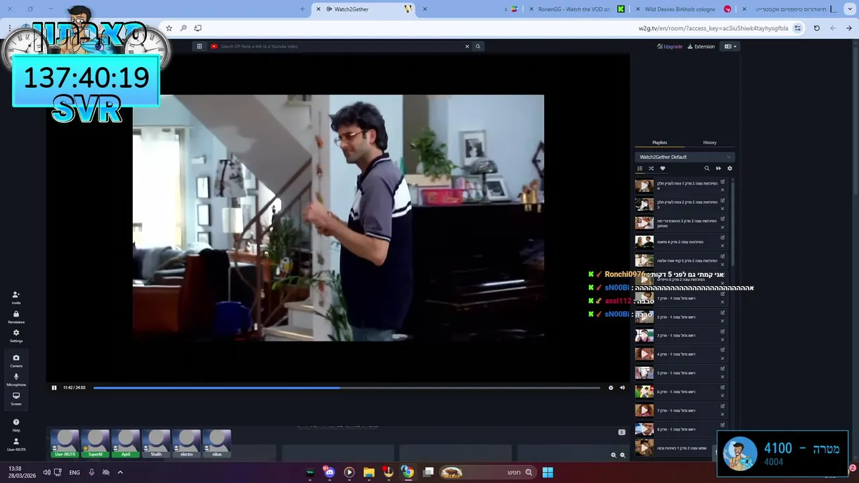Remove playlist item 'ראש גדול עונה 1 - פרק 6'
This screenshot has width=859, height=483.
click(x=723, y=396)
